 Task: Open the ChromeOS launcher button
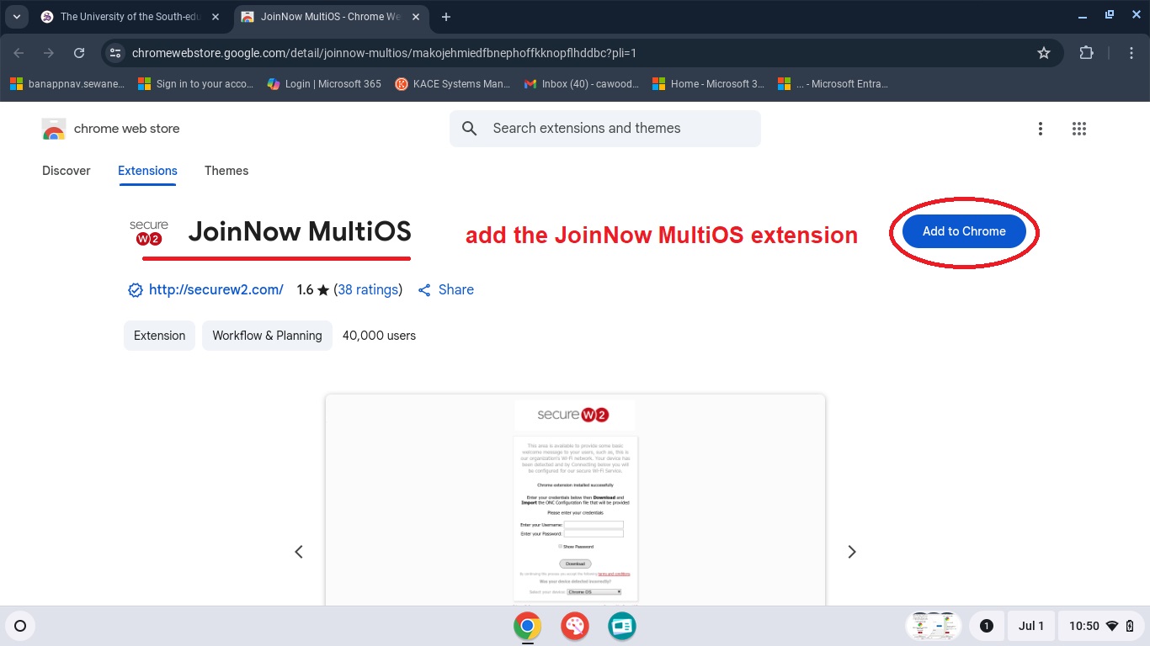[x=21, y=626]
